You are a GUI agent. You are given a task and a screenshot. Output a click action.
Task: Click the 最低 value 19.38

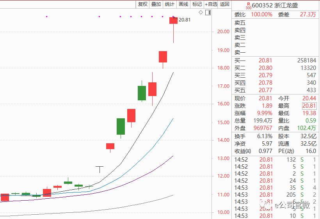pyautogui.click(x=309, y=113)
